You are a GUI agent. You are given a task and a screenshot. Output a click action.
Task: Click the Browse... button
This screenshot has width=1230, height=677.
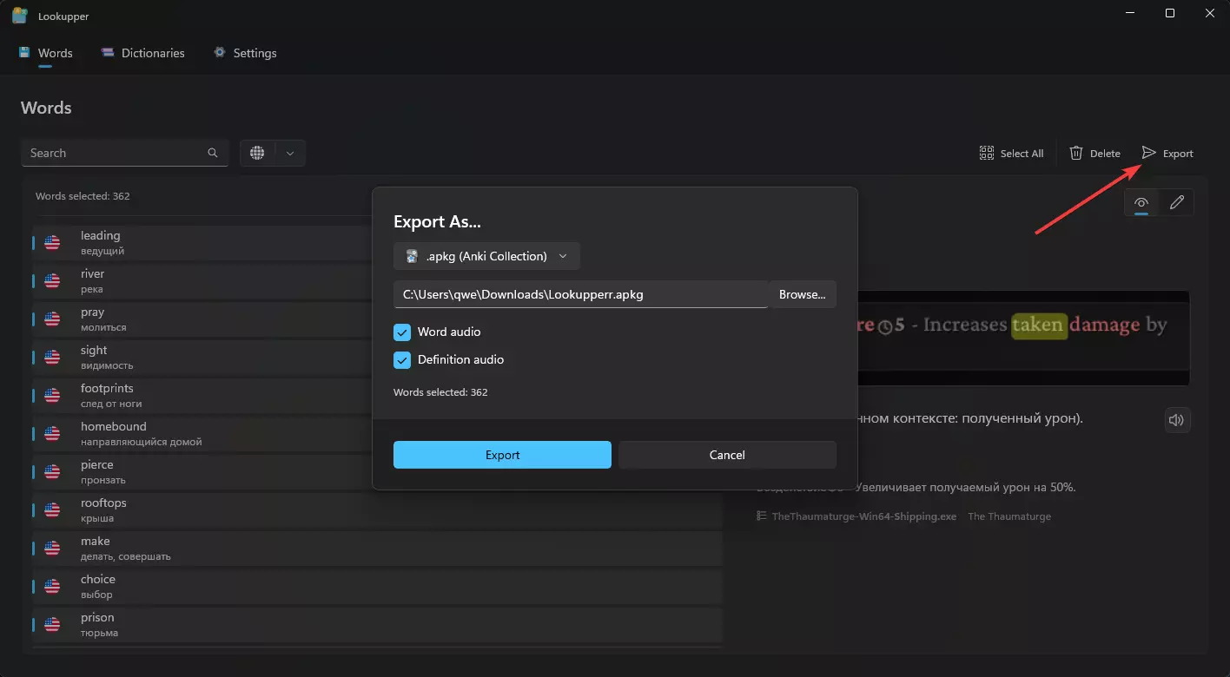[802, 294]
